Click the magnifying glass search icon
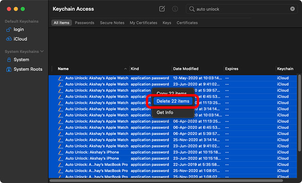302x183 pixels. point(192,9)
